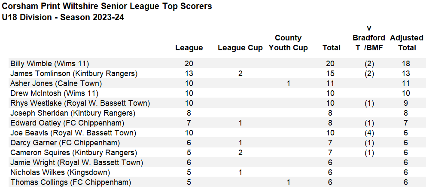The width and height of the screenshot is (426, 187).
Task: Click the U18 Division Season 2023-24 subtitle
Action: point(63,17)
